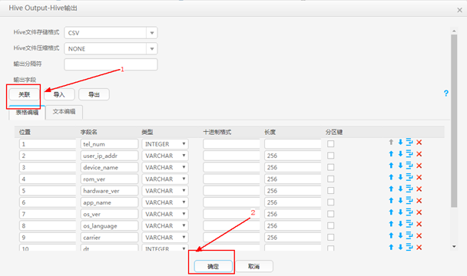
Task: Click the 导出 button
Action: pos(94,94)
